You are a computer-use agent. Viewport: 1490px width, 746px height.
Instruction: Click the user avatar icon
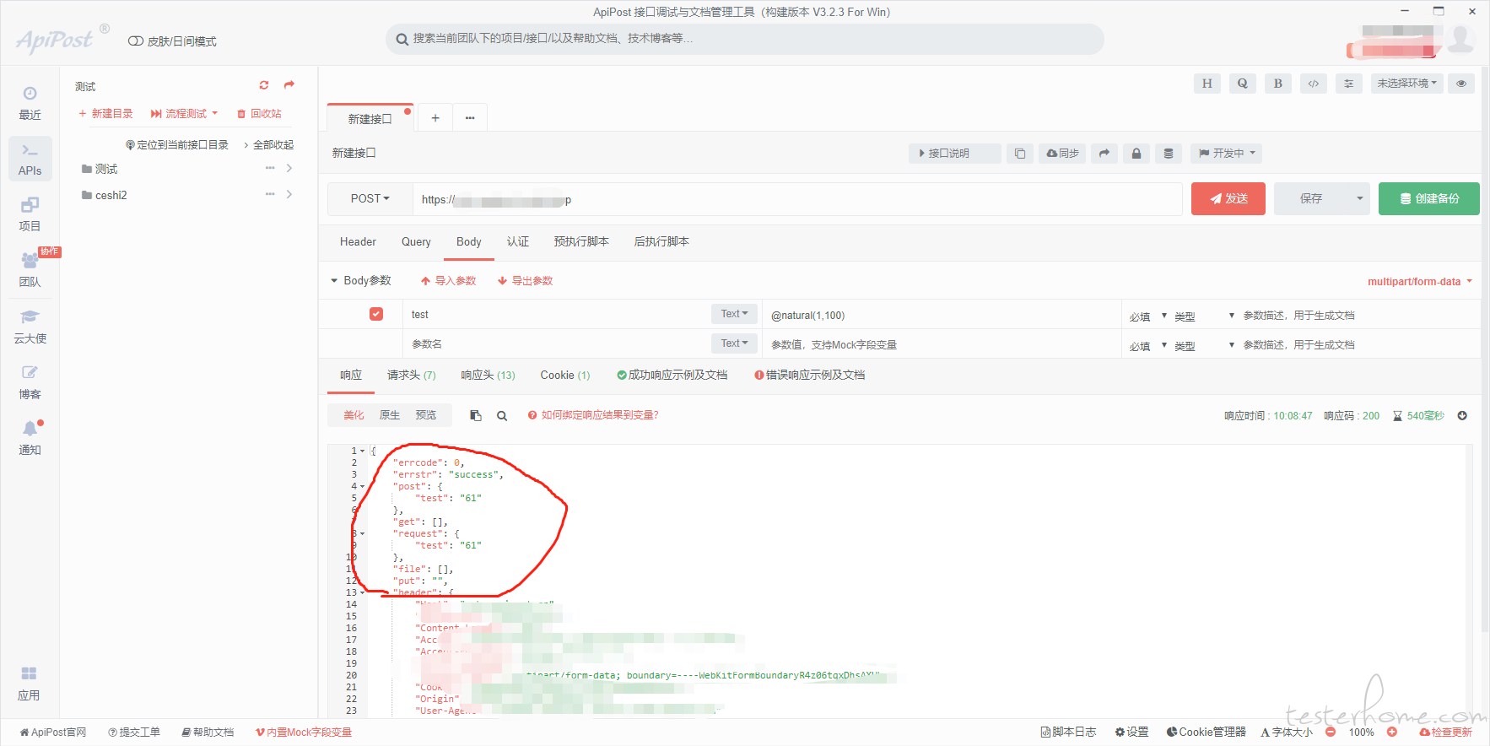tap(1461, 39)
